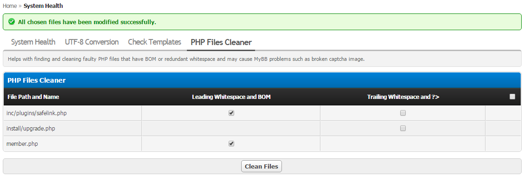Select inc/plugins/safelink.php file path text
This screenshot has width=524, height=176.
[x=37, y=113]
